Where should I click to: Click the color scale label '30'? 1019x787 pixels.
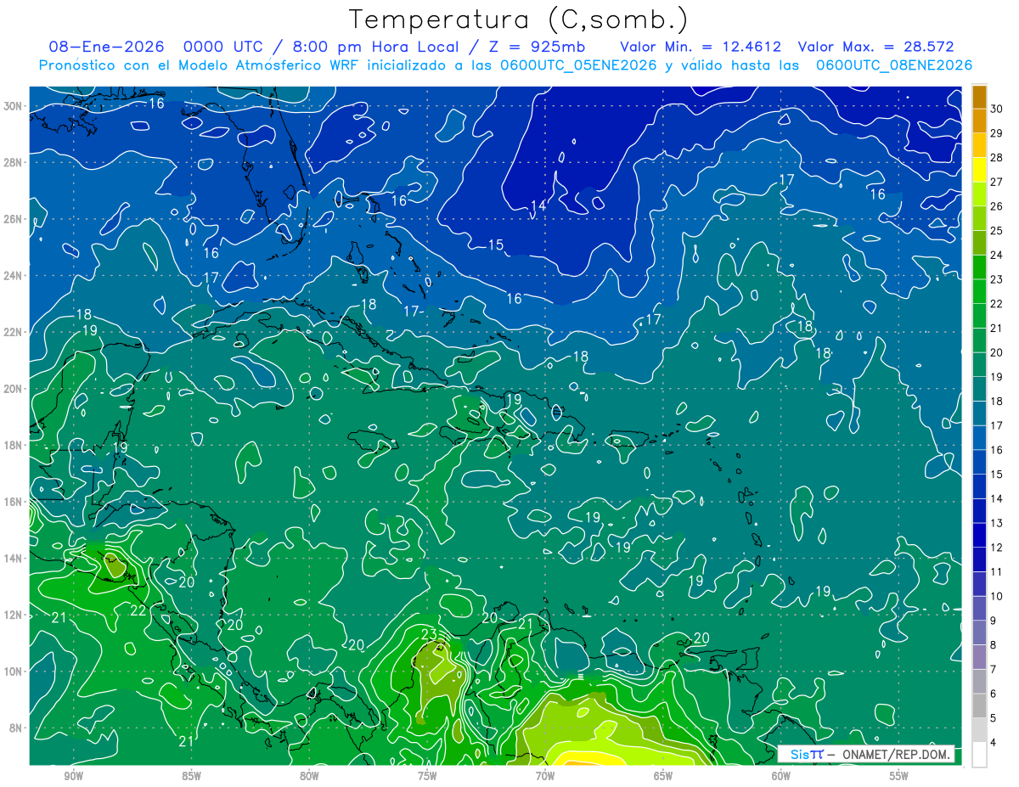click(x=997, y=108)
